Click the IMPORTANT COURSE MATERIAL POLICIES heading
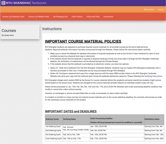This screenshot has width=166, height=144. (83, 41)
